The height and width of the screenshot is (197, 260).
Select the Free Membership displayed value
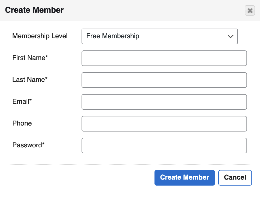point(113,36)
